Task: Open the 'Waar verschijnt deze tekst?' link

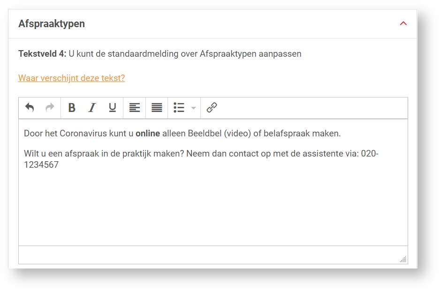Action: tap(71, 78)
